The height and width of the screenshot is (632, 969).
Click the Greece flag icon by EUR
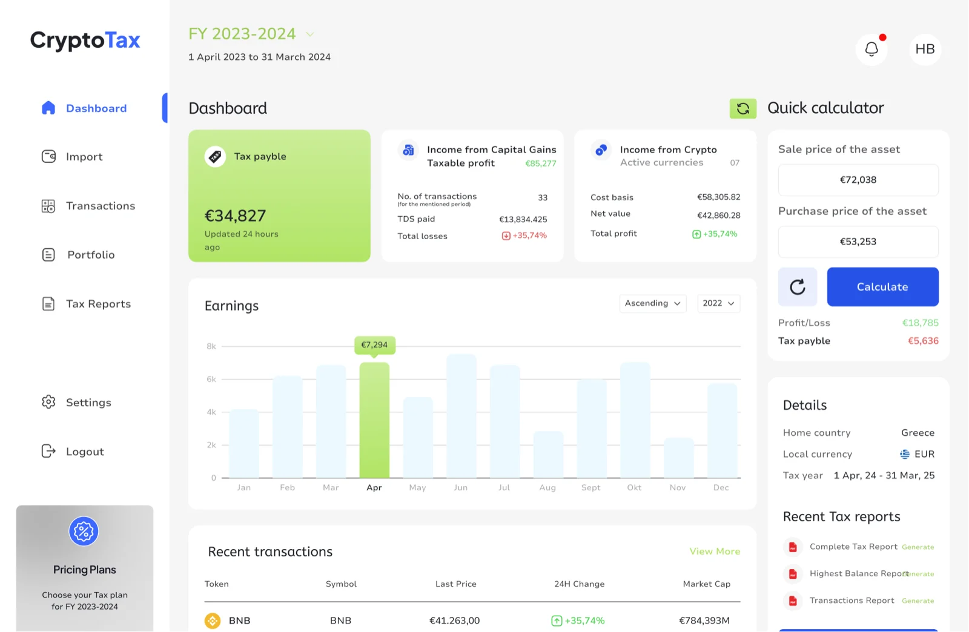(x=905, y=454)
